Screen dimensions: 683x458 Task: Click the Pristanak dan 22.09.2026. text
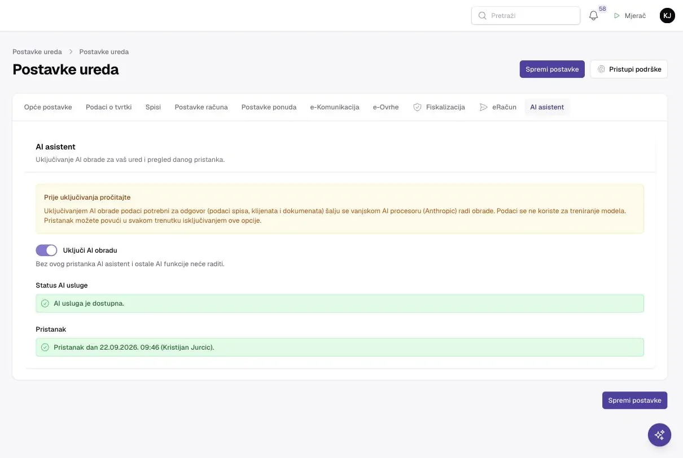134,347
